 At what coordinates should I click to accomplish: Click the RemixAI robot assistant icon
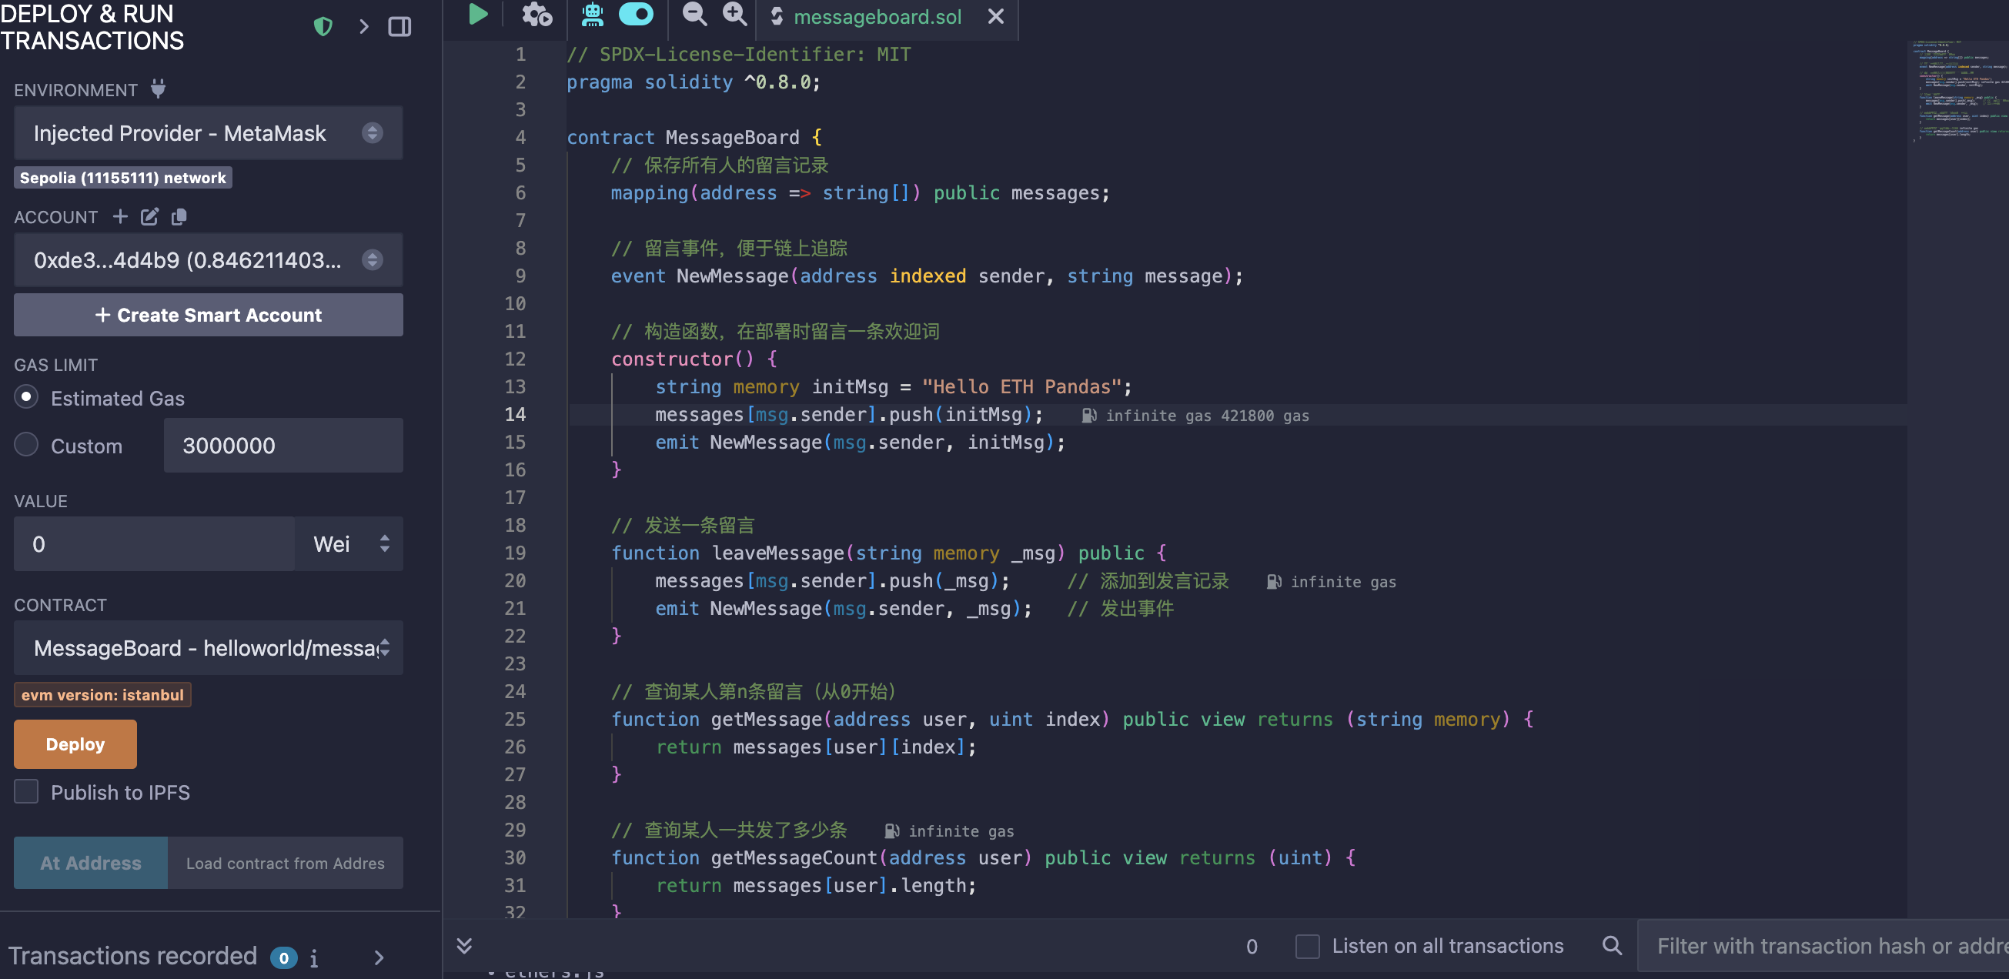[x=593, y=15]
